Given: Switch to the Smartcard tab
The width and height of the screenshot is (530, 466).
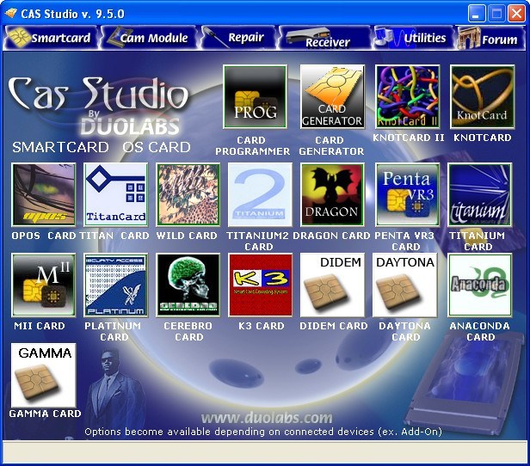Looking at the screenshot, I should tap(51, 38).
